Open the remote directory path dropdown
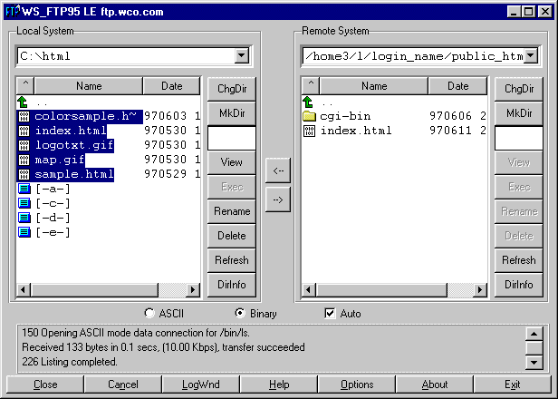 (x=530, y=55)
